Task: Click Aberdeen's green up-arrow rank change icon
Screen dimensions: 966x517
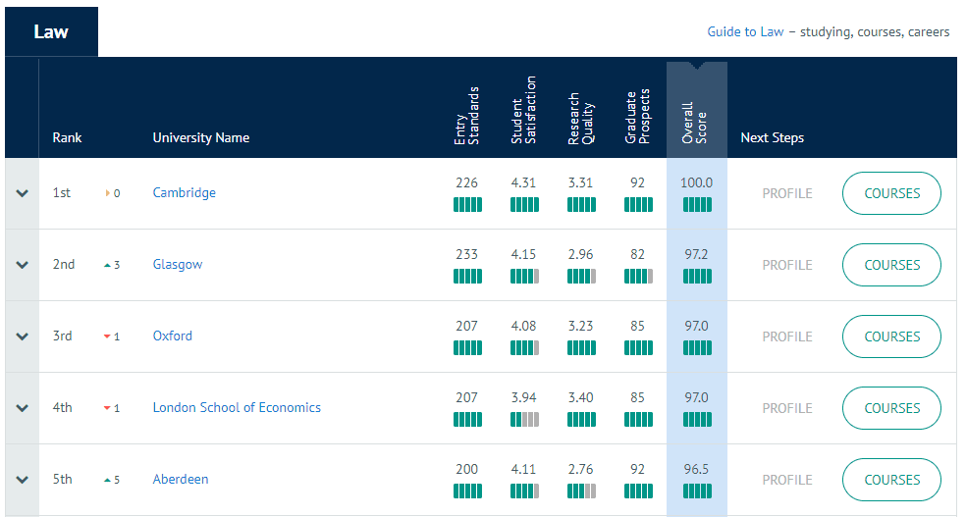Action: tap(107, 480)
